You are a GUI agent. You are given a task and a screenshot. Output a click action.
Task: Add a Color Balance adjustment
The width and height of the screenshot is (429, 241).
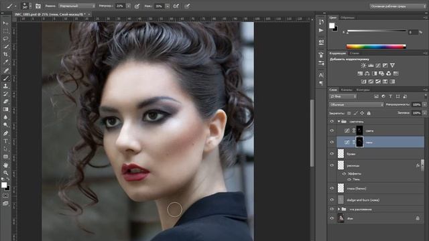[367, 74]
